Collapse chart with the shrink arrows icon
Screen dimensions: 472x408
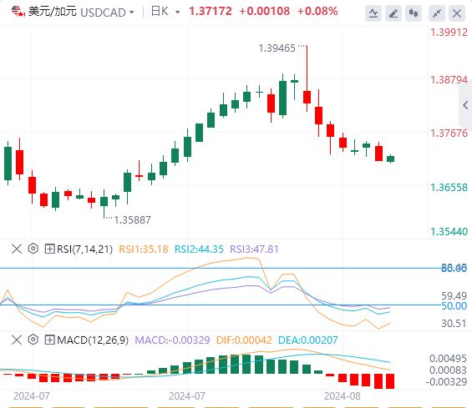click(x=437, y=13)
